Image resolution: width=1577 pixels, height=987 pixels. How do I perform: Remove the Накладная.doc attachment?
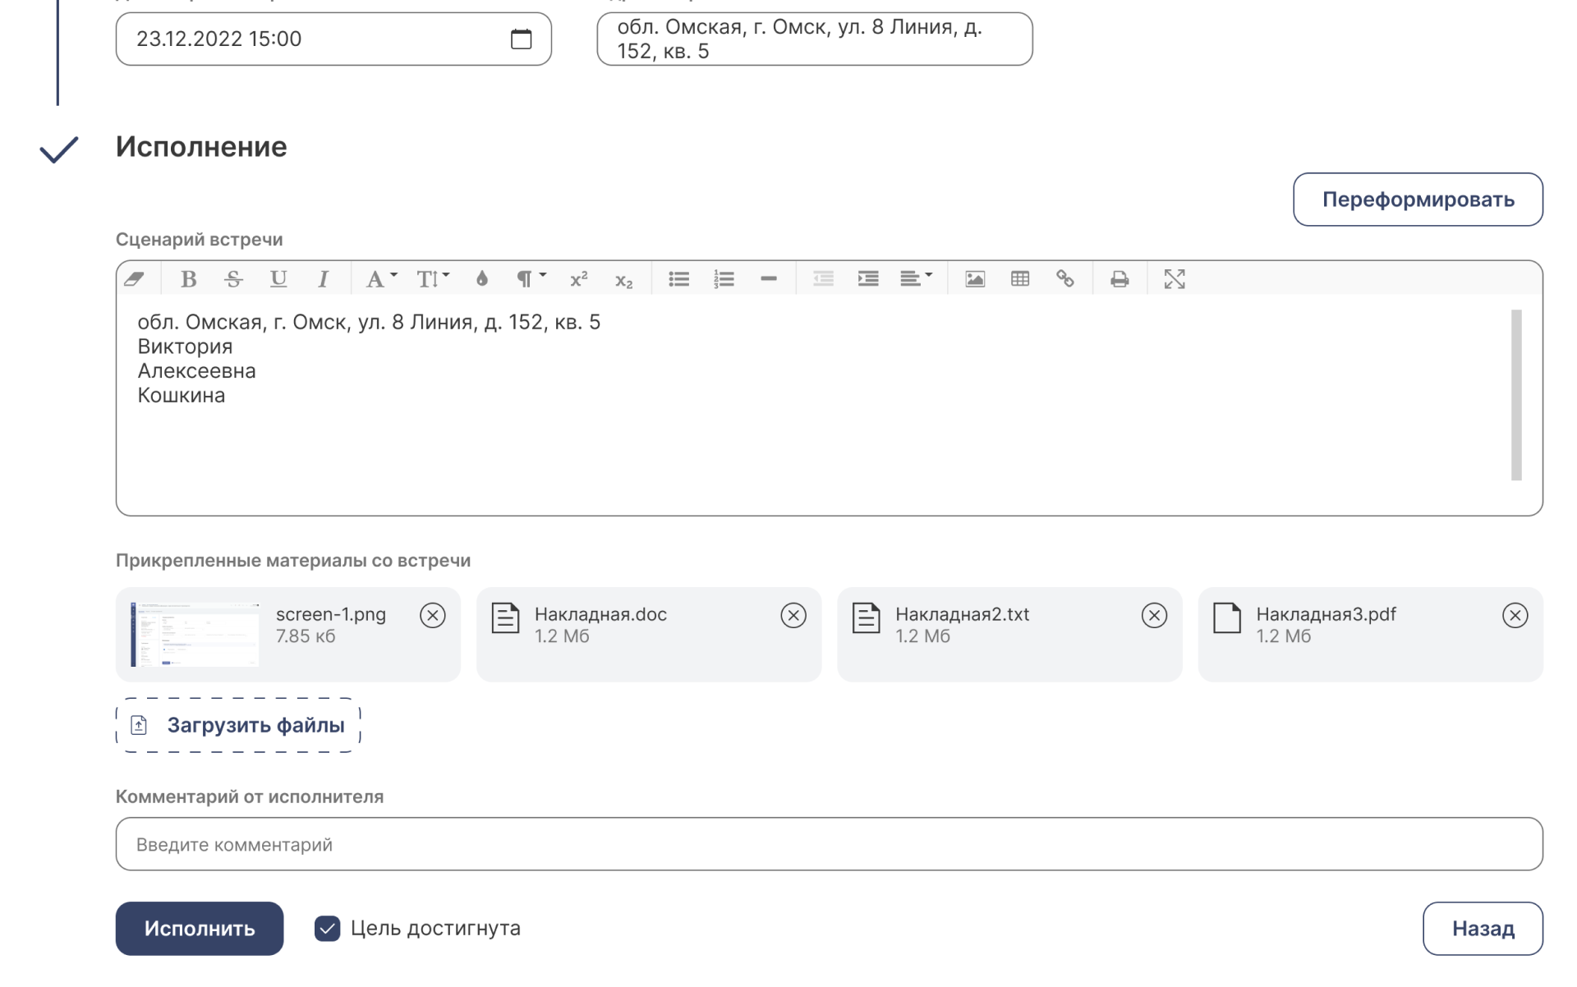coord(793,616)
